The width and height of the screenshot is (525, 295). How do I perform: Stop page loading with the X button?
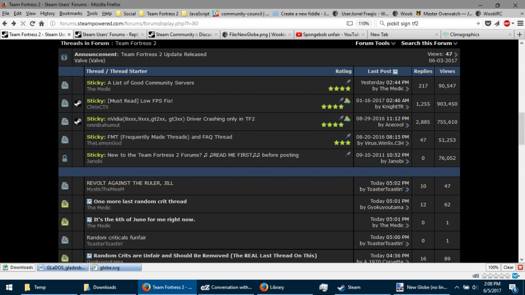pos(23,24)
